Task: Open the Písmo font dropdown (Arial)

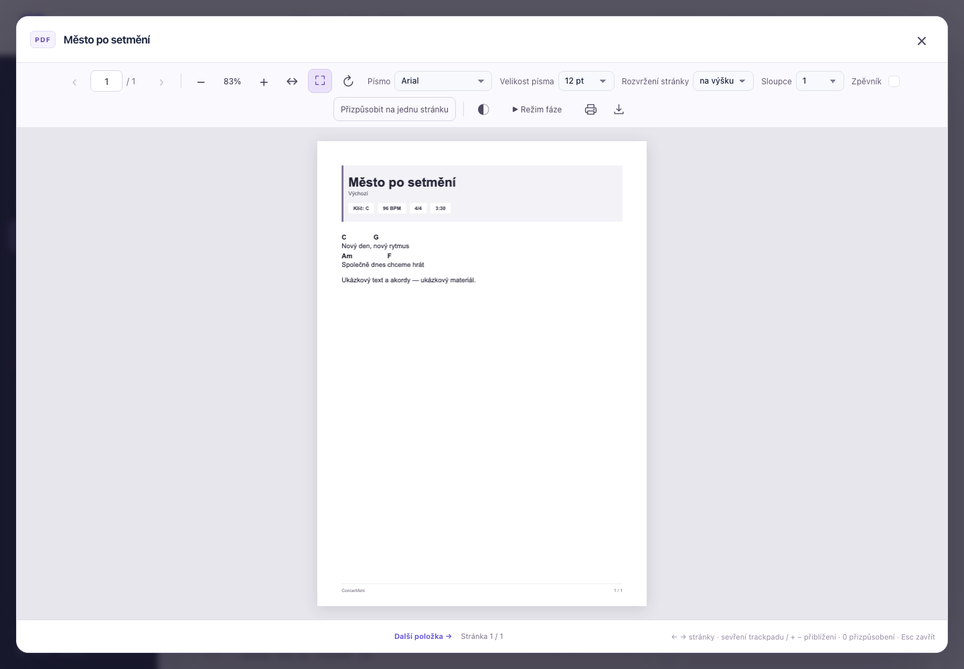Action: [x=443, y=81]
